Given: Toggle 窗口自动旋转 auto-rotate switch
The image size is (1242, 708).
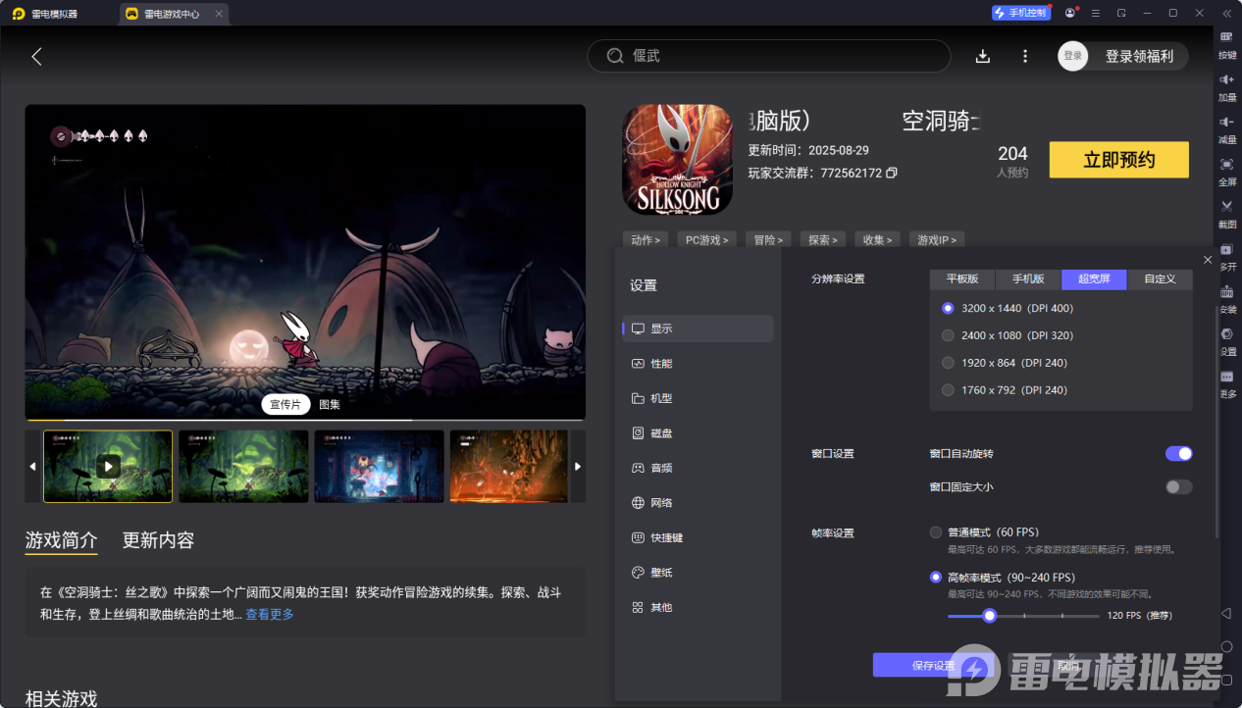Looking at the screenshot, I should 1178,454.
